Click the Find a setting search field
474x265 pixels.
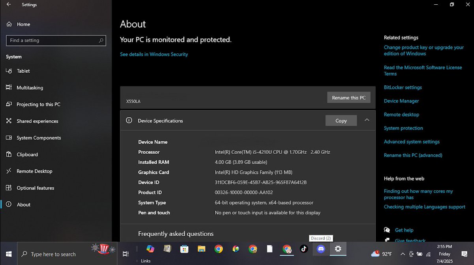click(x=56, y=40)
